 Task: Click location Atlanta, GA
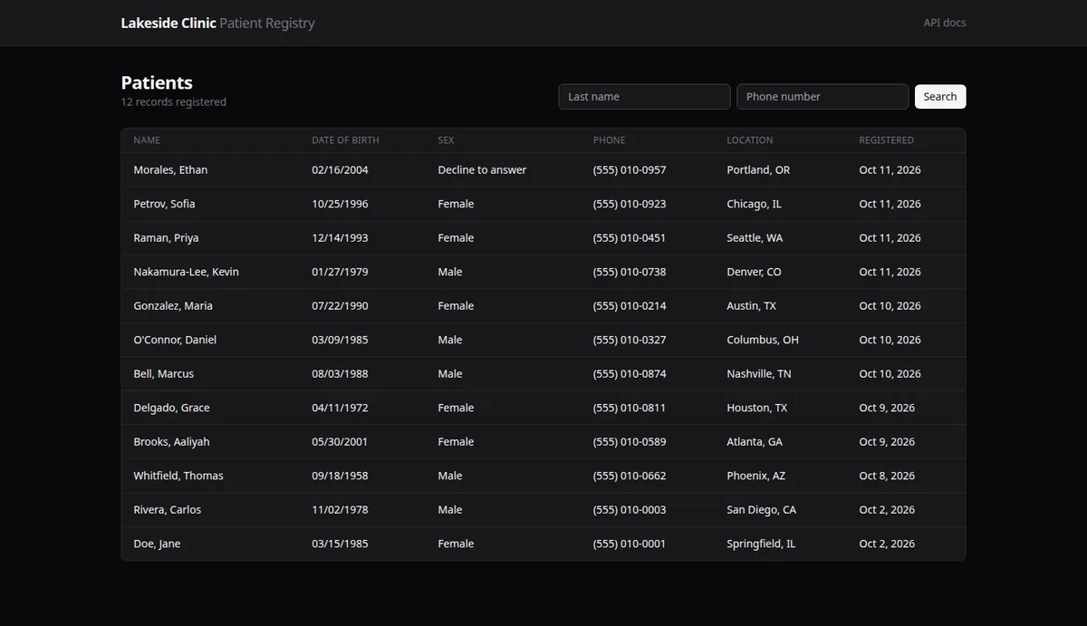click(755, 442)
